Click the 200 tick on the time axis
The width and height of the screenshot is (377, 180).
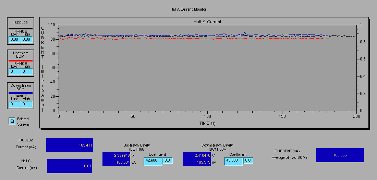pos(356,116)
